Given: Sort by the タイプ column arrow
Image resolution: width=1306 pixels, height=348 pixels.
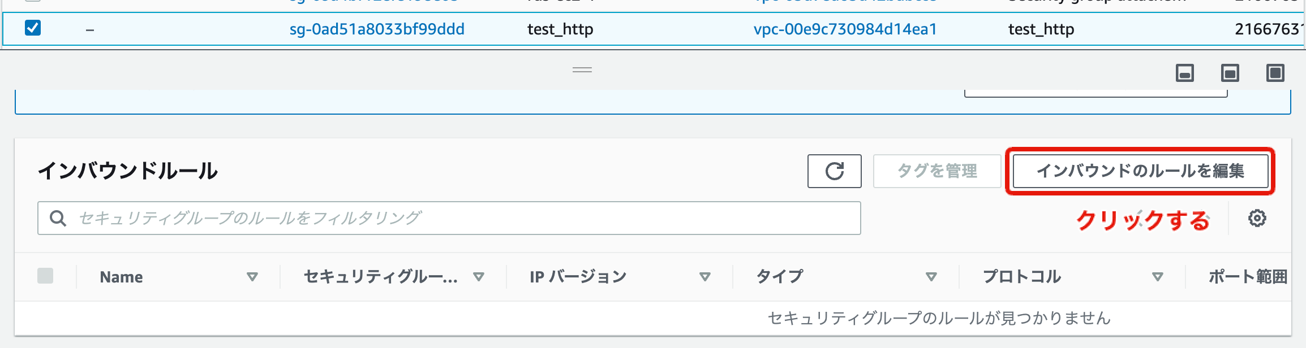Looking at the screenshot, I should point(931,277).
